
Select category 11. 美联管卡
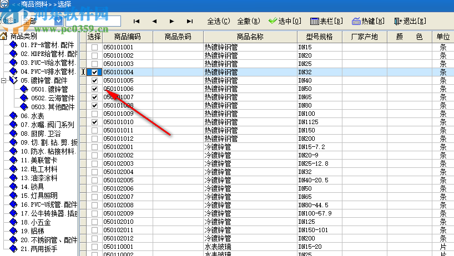coord(39,160)
